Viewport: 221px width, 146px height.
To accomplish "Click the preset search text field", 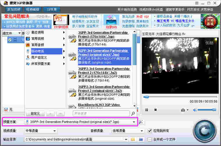I will coord(101,113).
